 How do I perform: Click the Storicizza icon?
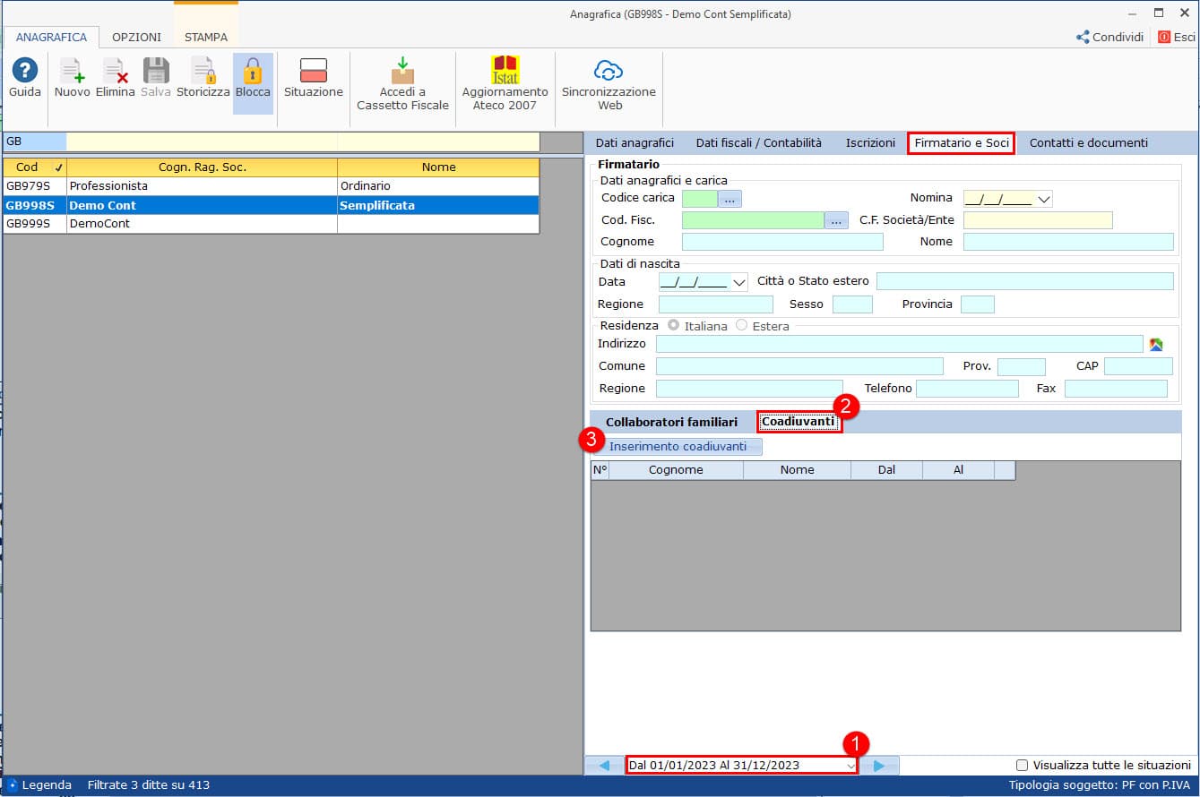point(203,71)
